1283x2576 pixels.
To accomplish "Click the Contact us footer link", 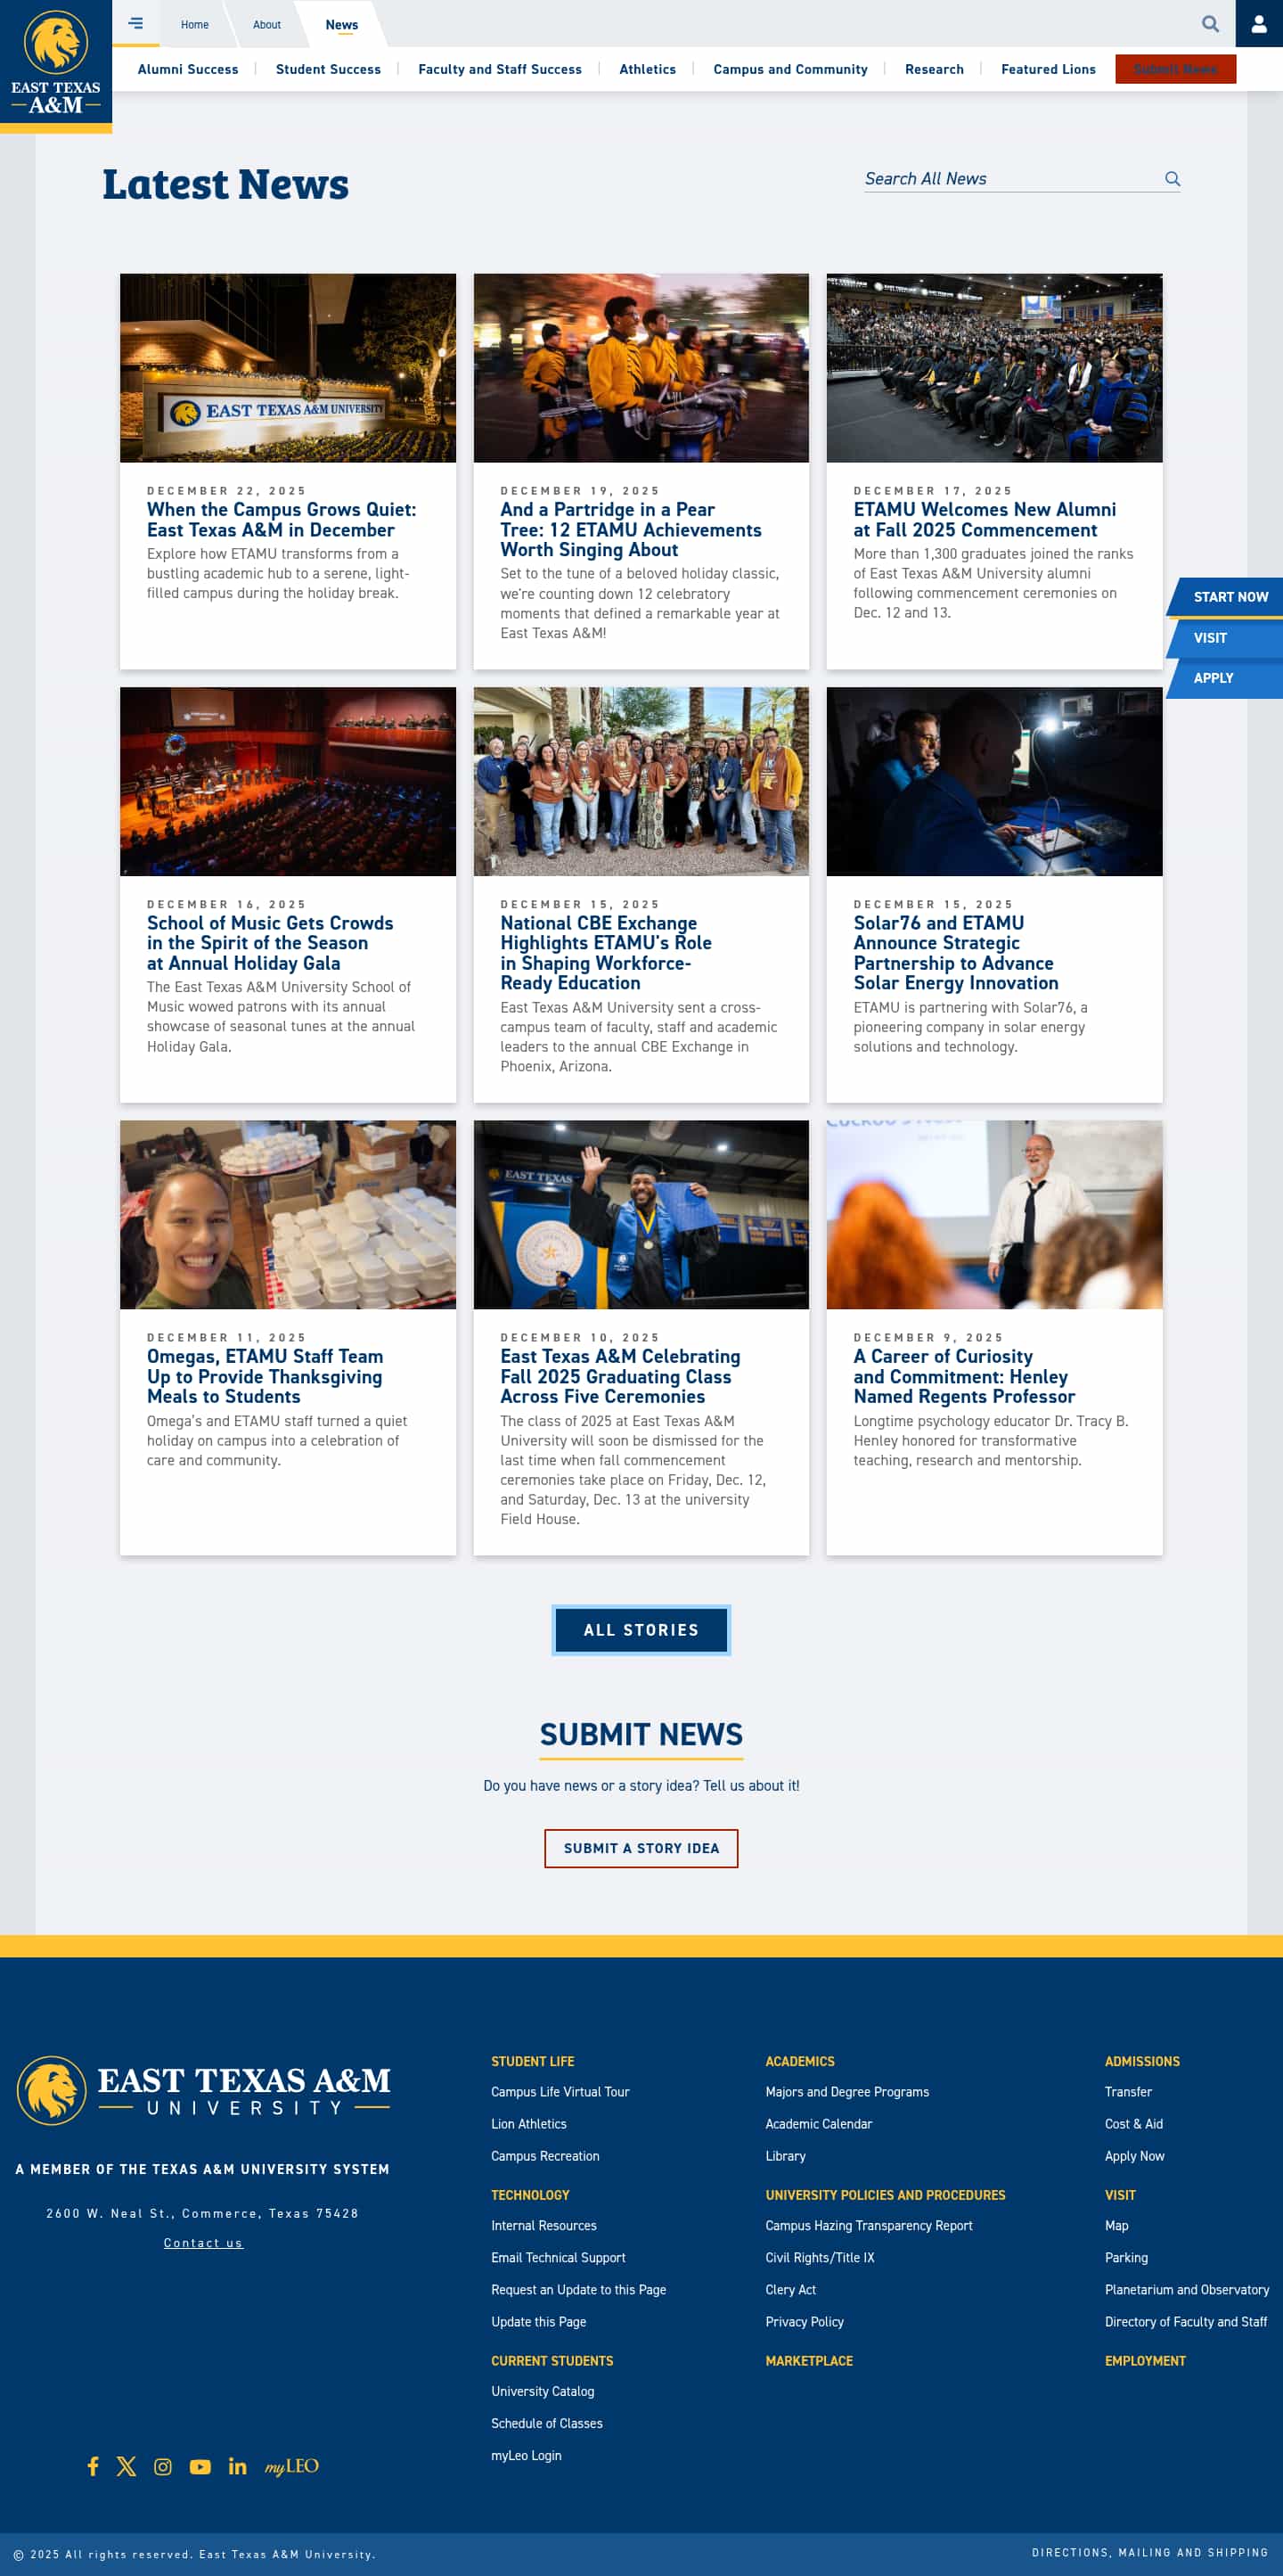I will [203, 2243].
